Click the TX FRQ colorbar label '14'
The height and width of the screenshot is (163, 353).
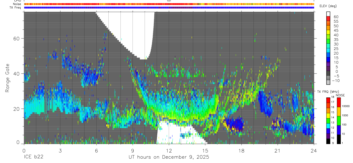coord(333,117)
